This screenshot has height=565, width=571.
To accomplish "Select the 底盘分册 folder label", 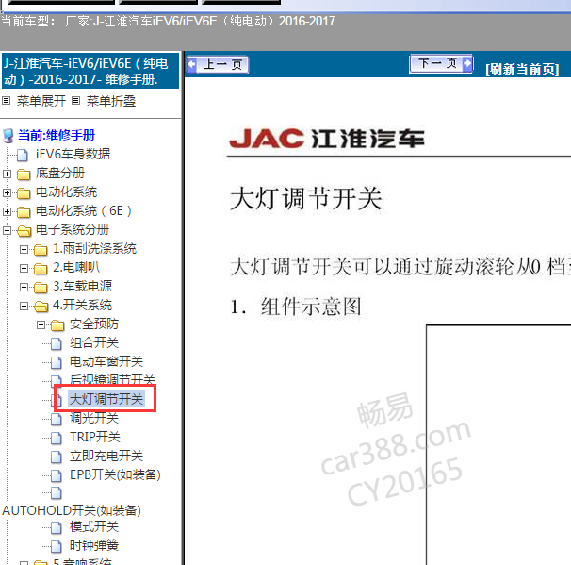I will click(60, 173).
